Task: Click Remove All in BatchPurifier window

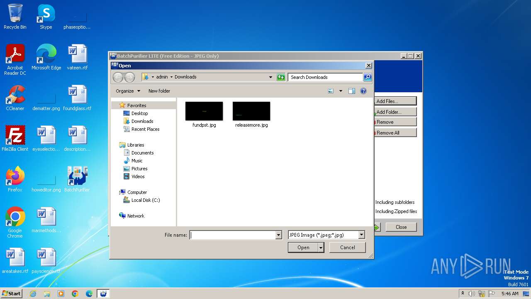Action: tap(395, 133)
